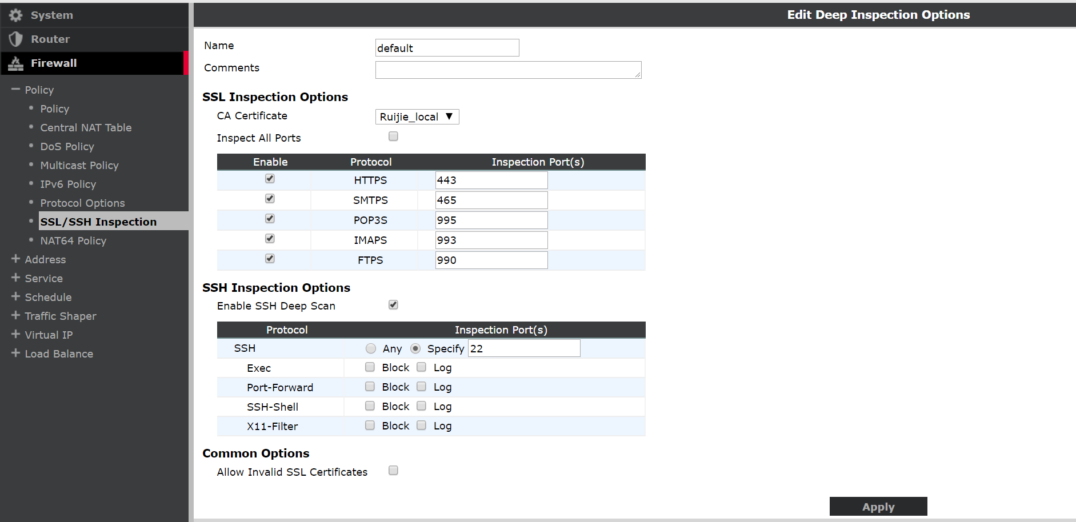Open Multicast Policy menu item

click(x=79, y=165)
